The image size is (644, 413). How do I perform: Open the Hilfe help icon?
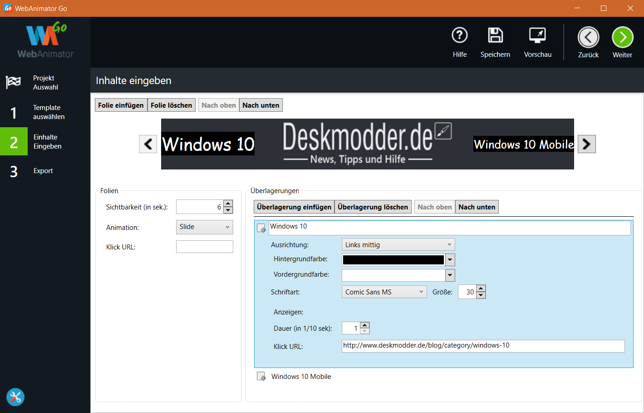460,35
